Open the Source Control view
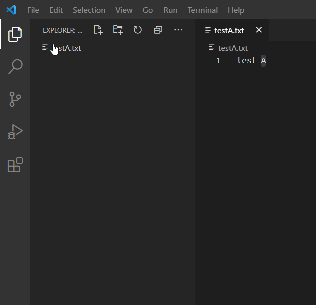This screenshot has width=316, height=305. coord(15,99)
